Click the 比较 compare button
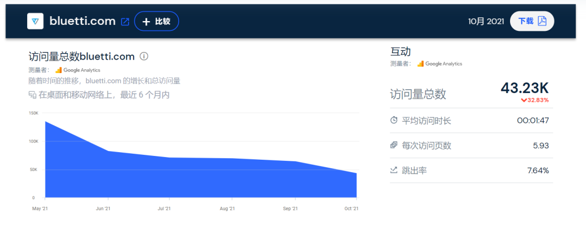Image resolution: width=586 pixels, height=229 pixels. click(157, 21)
